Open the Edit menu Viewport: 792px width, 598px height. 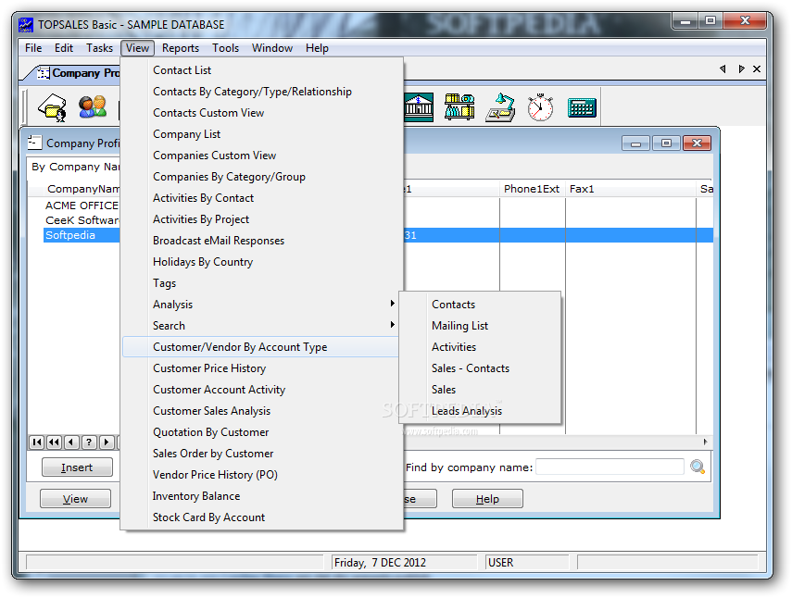pos(64,48)
